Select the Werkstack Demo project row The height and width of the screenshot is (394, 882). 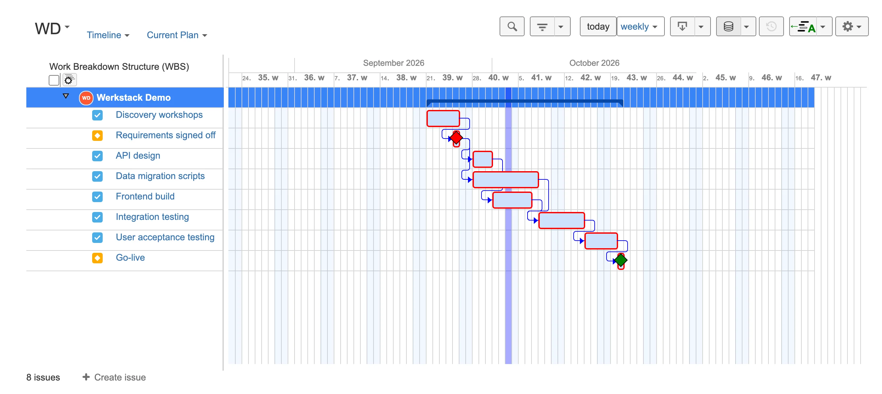125,97
